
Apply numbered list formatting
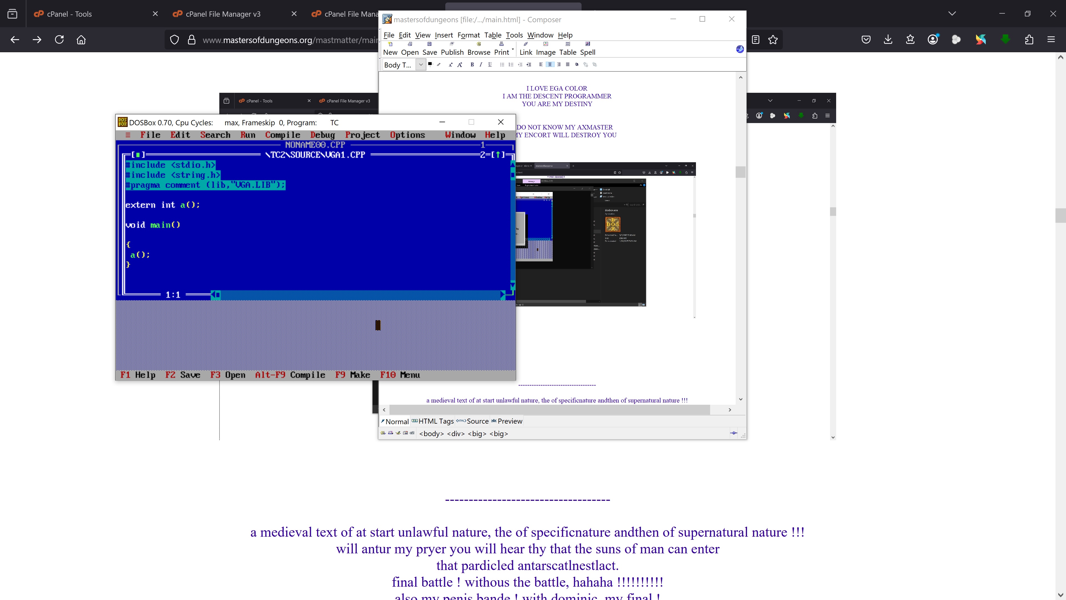click(x=511, y=65)
